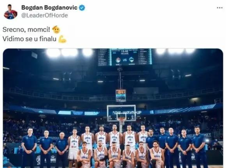Image resolution: width=226 pixels, height=168 pixels.
Task: Click the flexed biceps emoji
Action: 62,39
